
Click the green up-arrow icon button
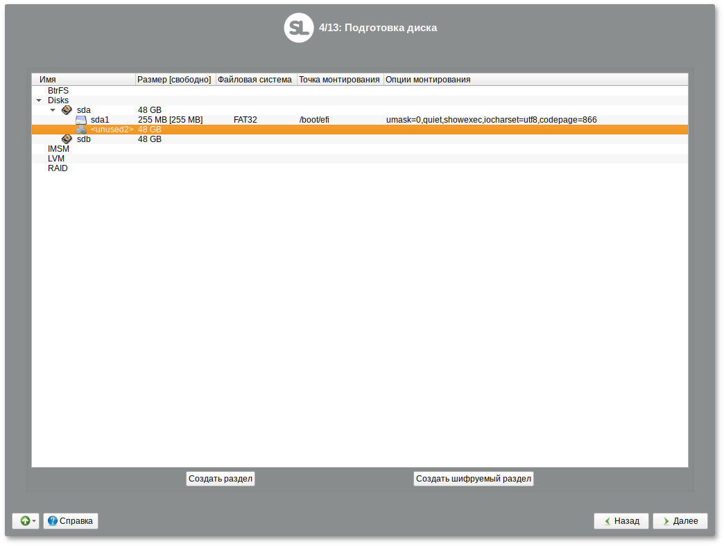(24, 521)
